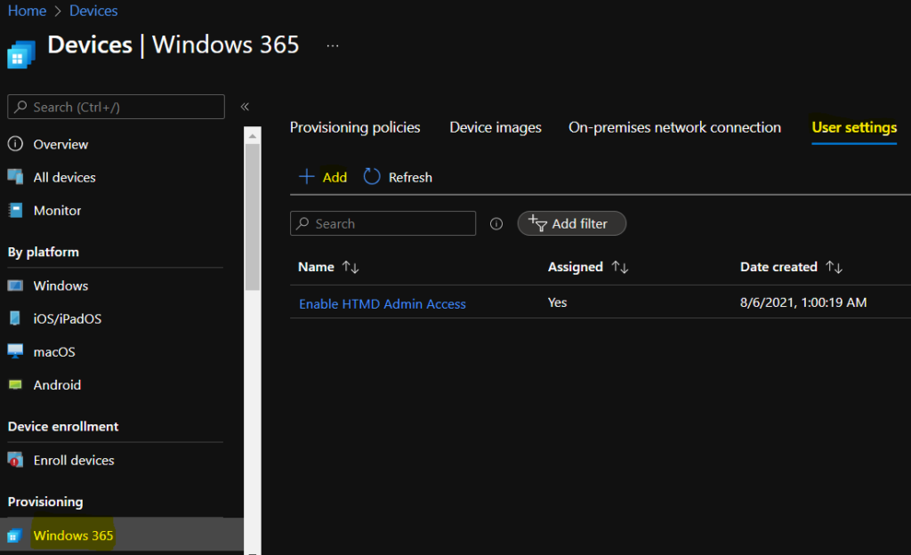
Task: Select Windows under By platform
Action: click(60, 286)
